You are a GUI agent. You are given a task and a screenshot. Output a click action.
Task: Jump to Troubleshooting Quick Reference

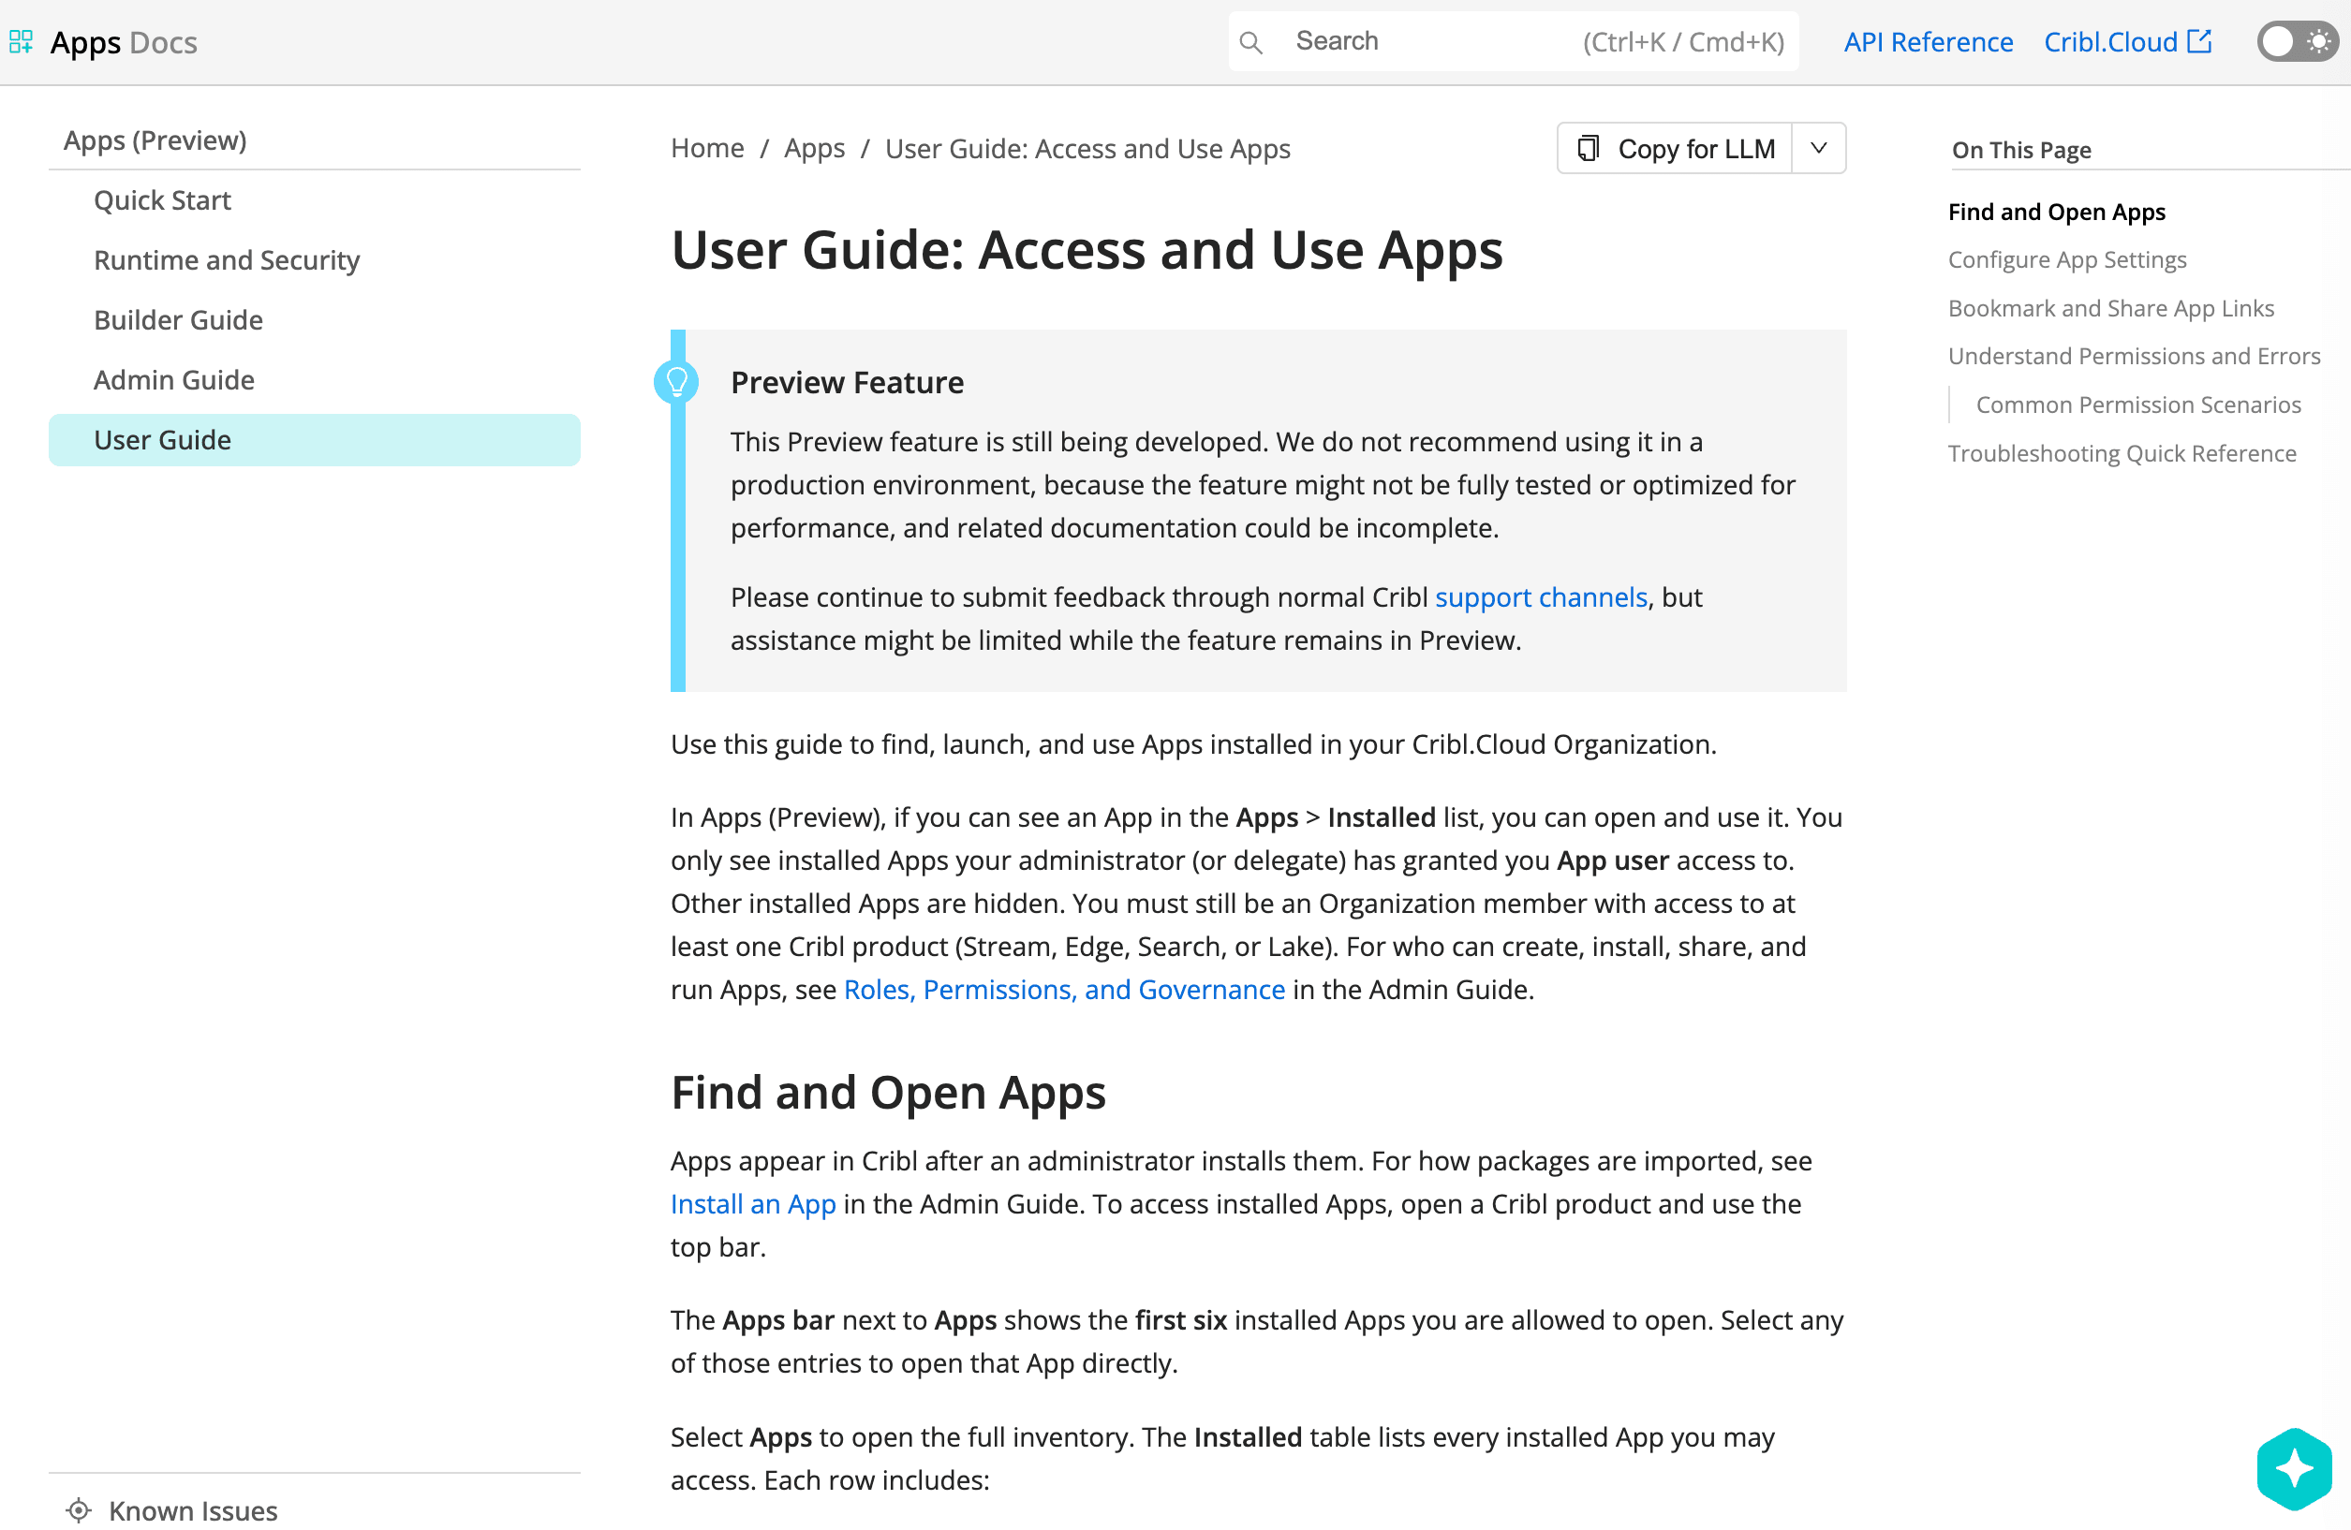(2121, 453)
